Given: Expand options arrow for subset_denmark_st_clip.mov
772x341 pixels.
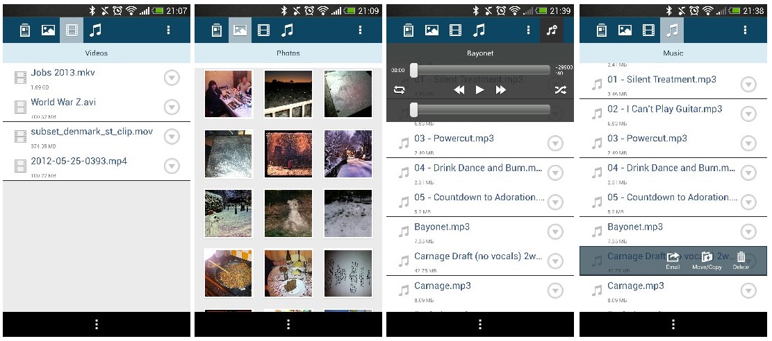Looking at the screenshot, I should point(172,137).
